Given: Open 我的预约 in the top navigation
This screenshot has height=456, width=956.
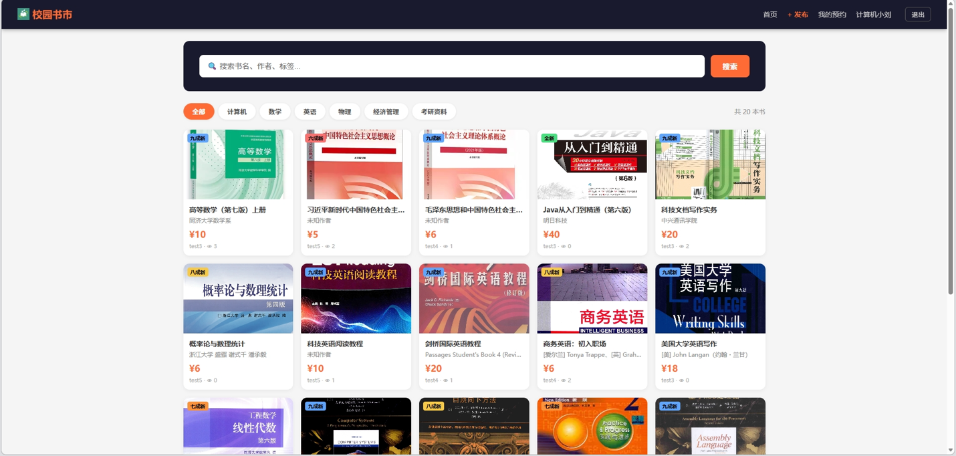Looking at the screenshot, I should (832, 15).
